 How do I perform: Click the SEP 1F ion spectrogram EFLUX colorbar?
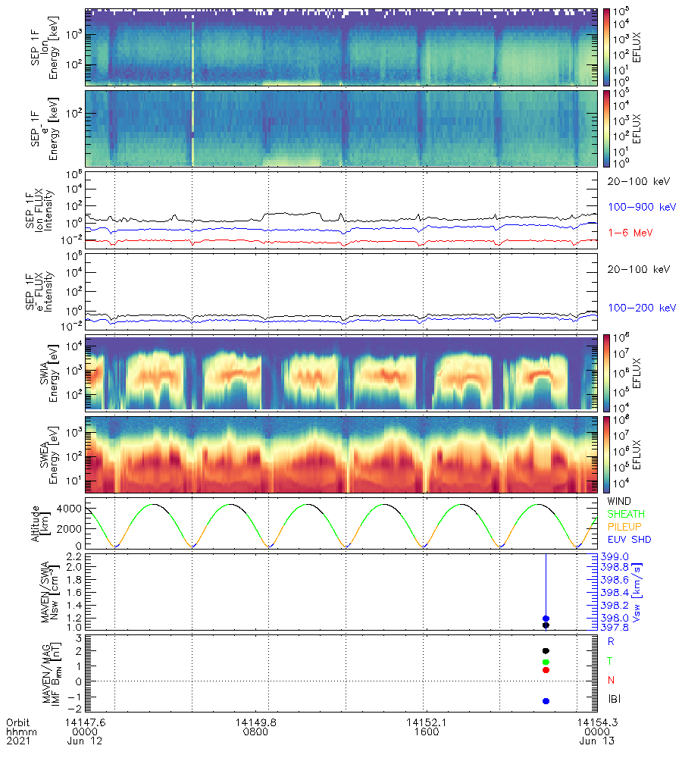pyautogui.click(x=608, y=45)
